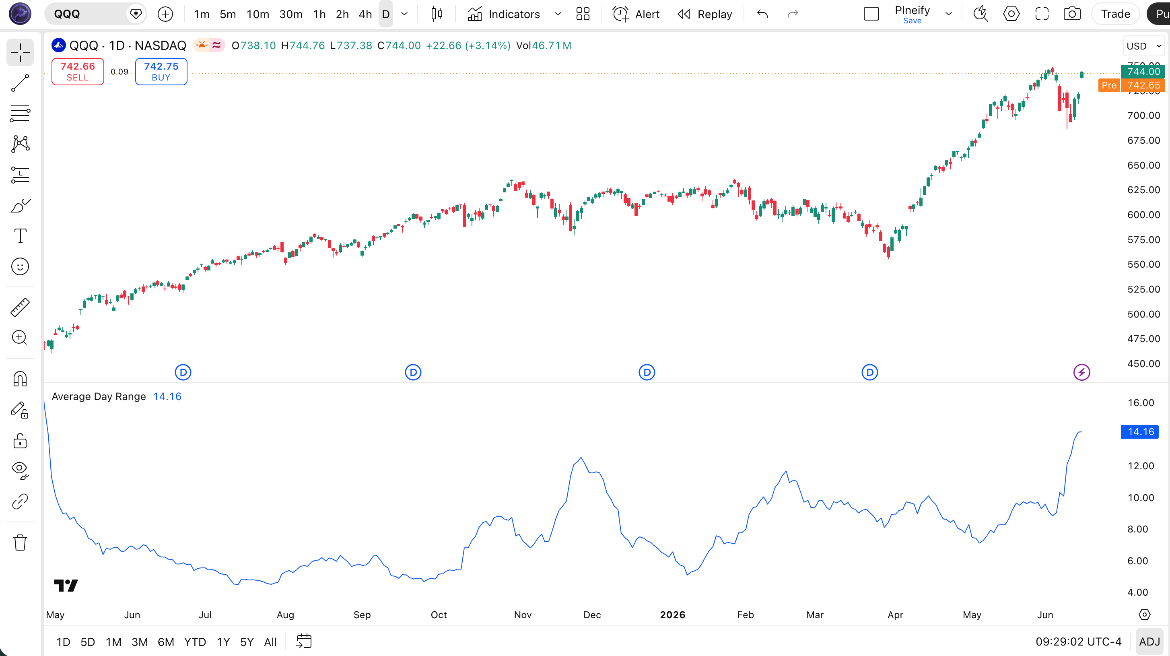Viewport: 1170px width, 656px height.
Task: Set date range to 5Y
Action: pos(247,642)
